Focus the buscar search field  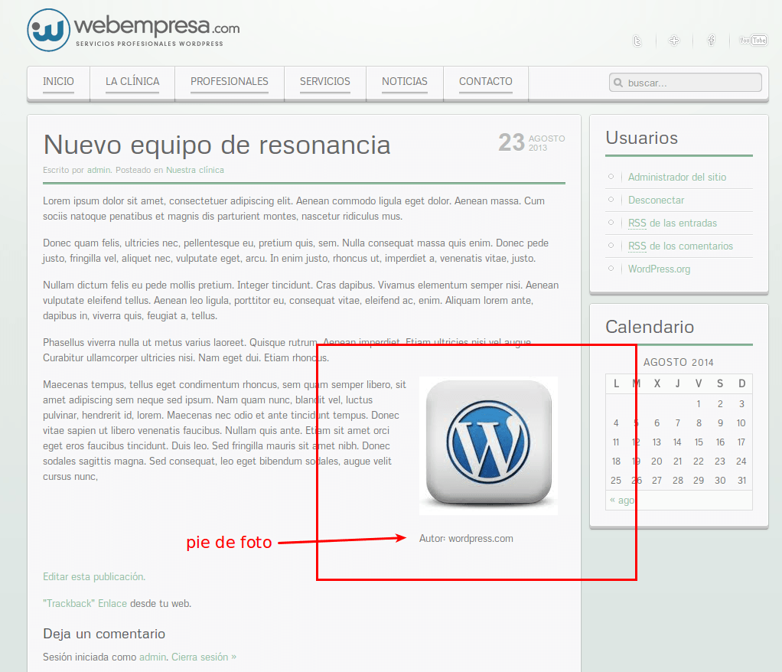coord(686,83)
